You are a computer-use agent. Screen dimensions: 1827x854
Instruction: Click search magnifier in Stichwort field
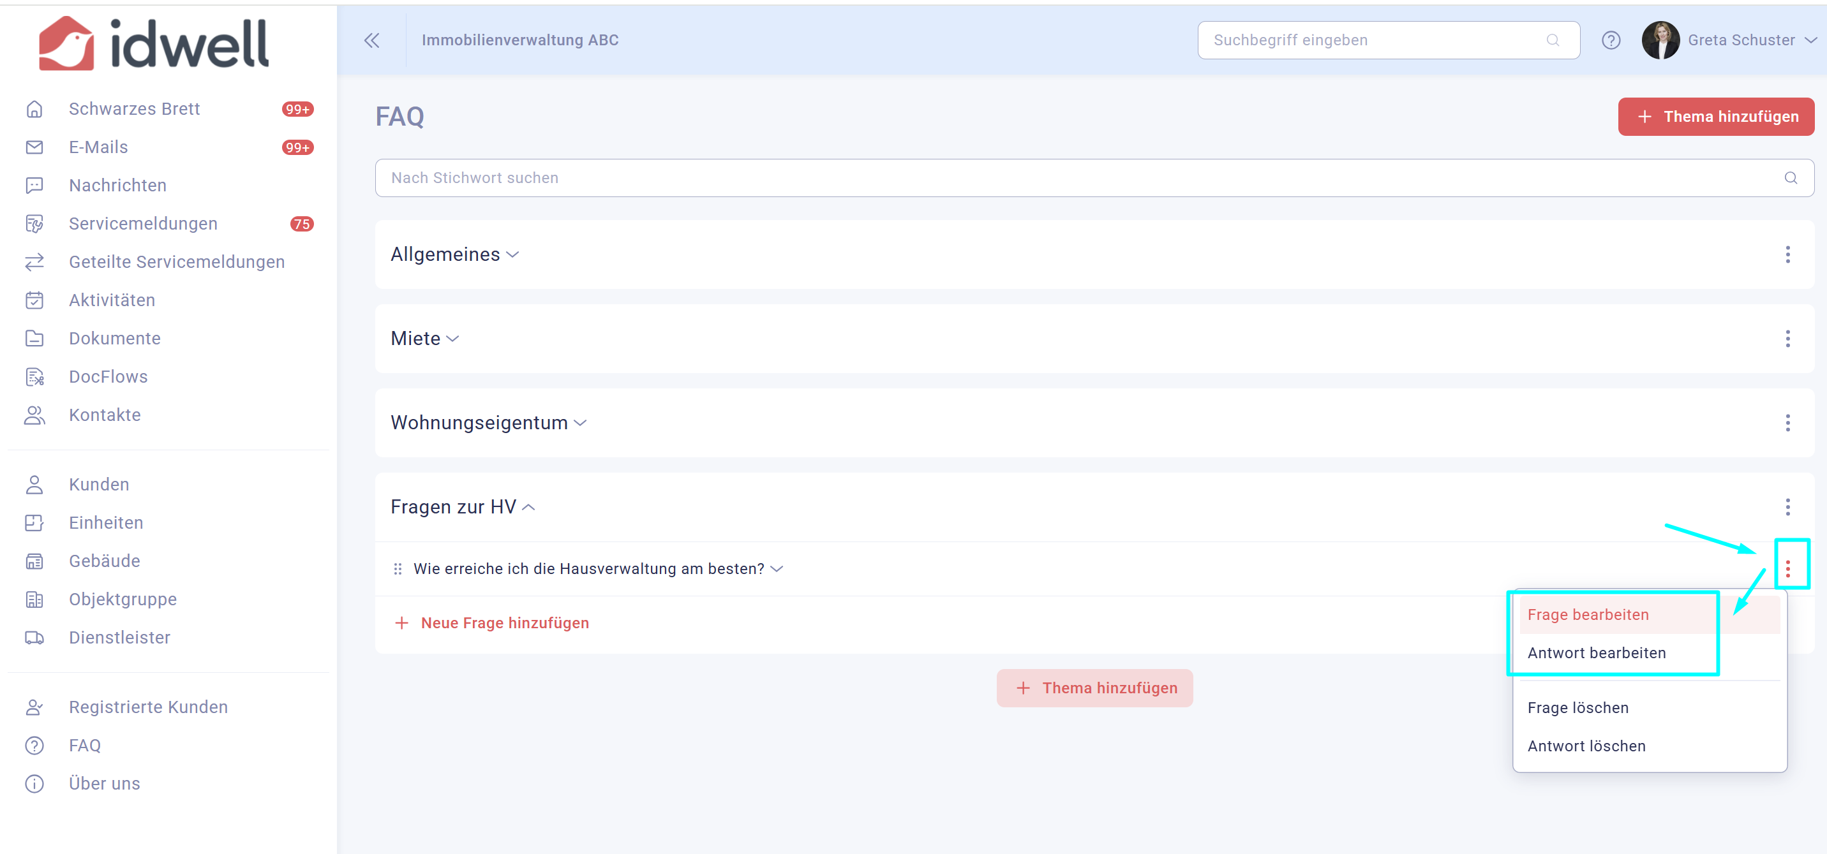1790,178
